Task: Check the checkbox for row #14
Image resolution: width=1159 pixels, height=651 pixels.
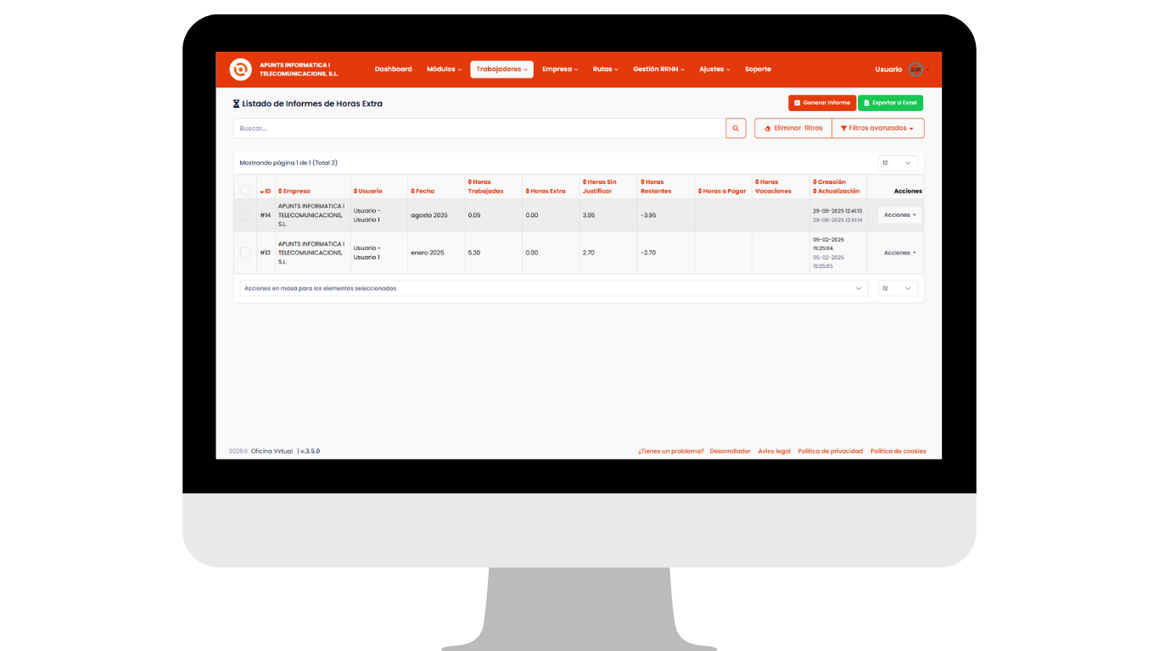Action: [x=245, y=215]
